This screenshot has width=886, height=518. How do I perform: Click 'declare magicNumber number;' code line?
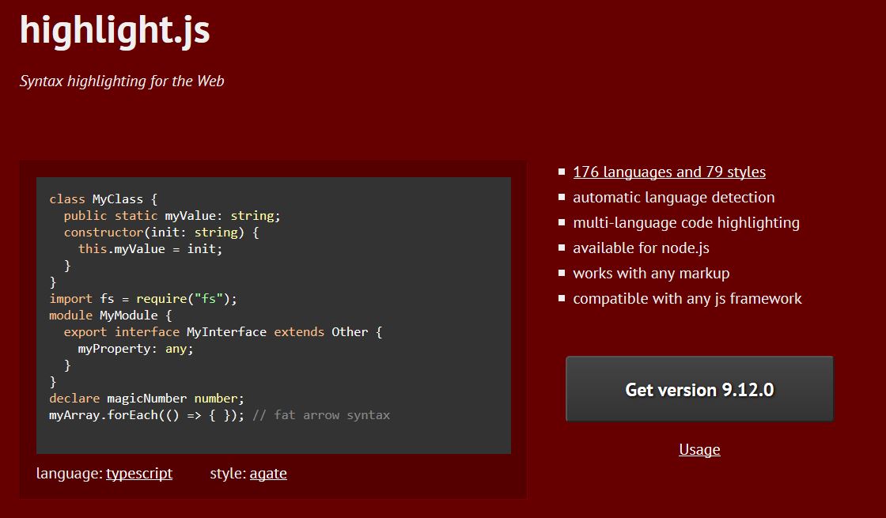[x=146, y=399]
